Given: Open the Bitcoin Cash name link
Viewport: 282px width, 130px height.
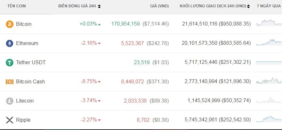Looking at the screenshot, I should [30, 81].
